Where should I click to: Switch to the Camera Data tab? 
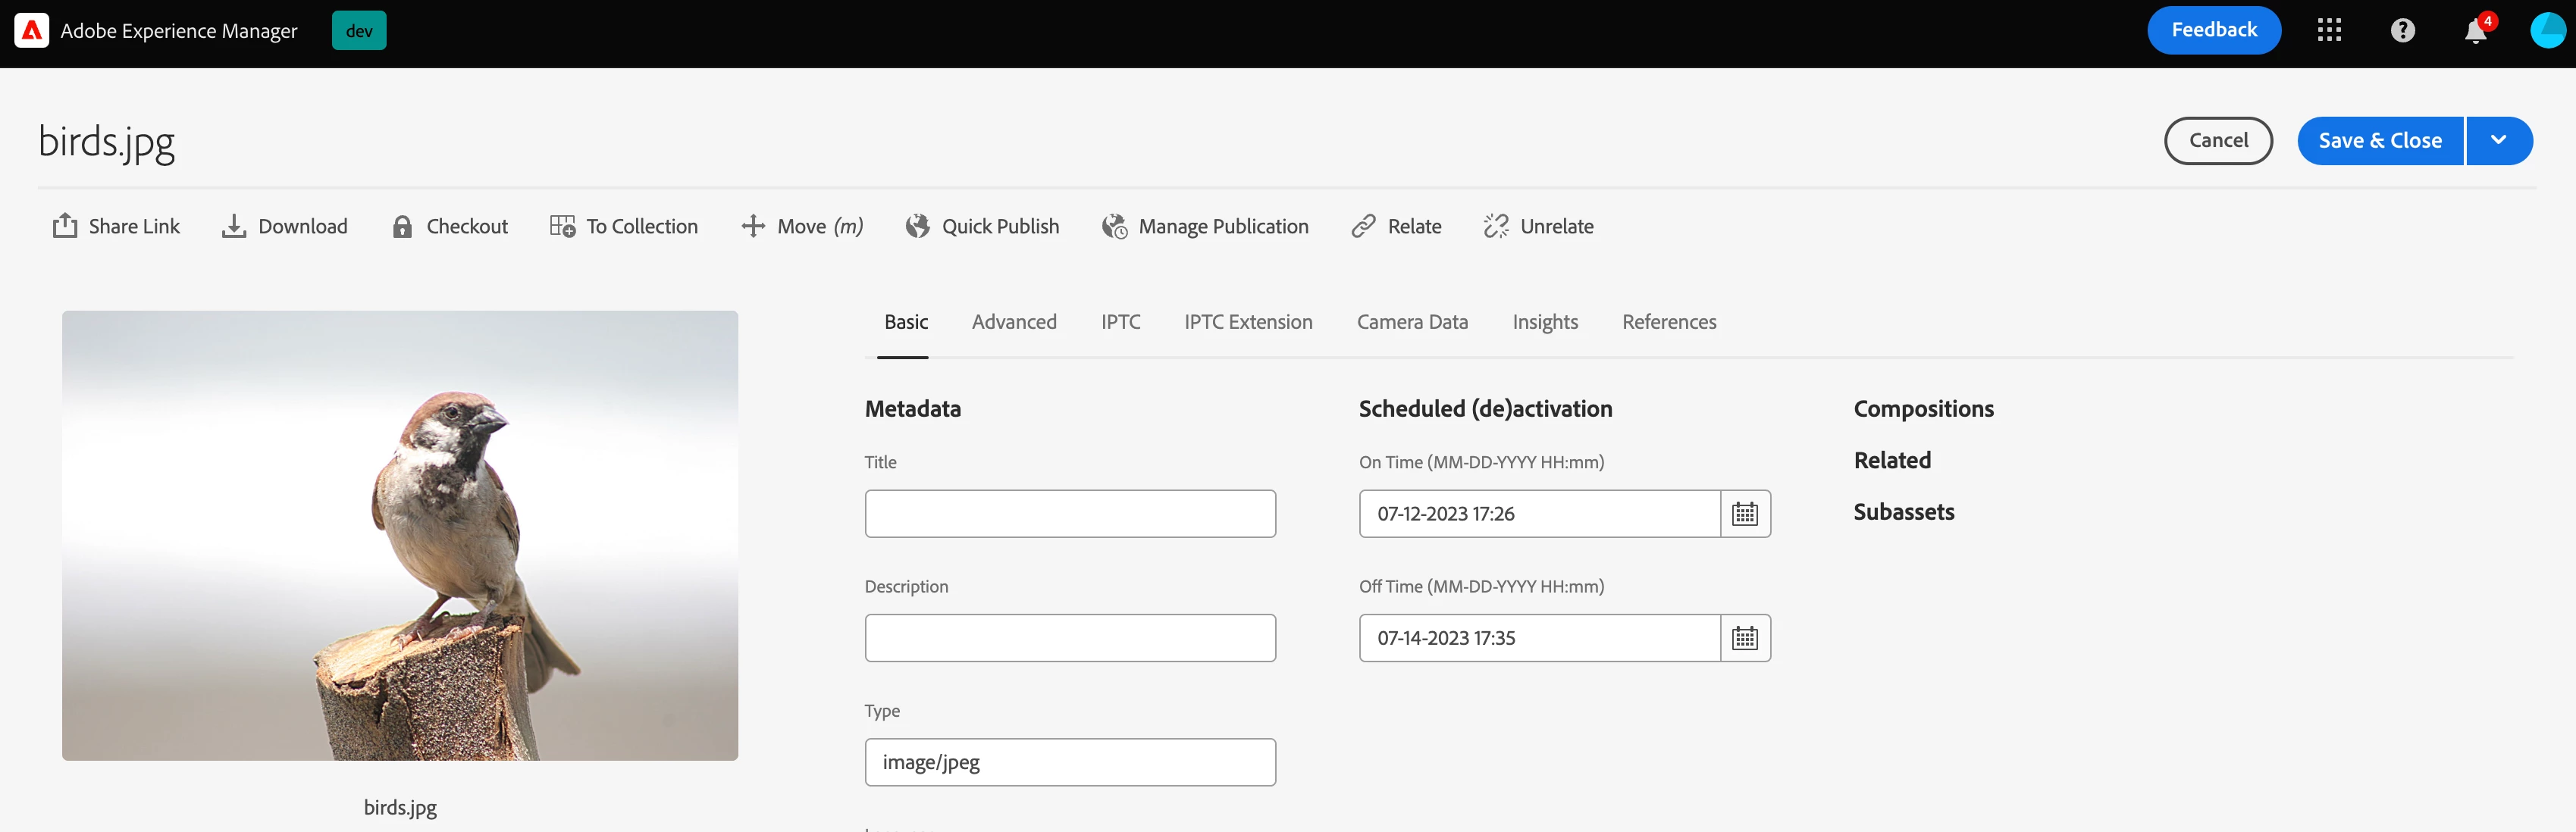coord(1411,322)
